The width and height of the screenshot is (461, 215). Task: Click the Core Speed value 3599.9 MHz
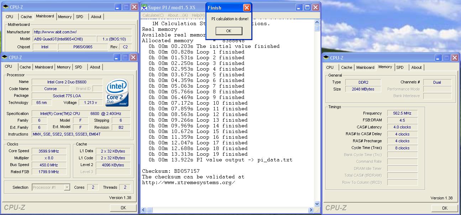49,151
